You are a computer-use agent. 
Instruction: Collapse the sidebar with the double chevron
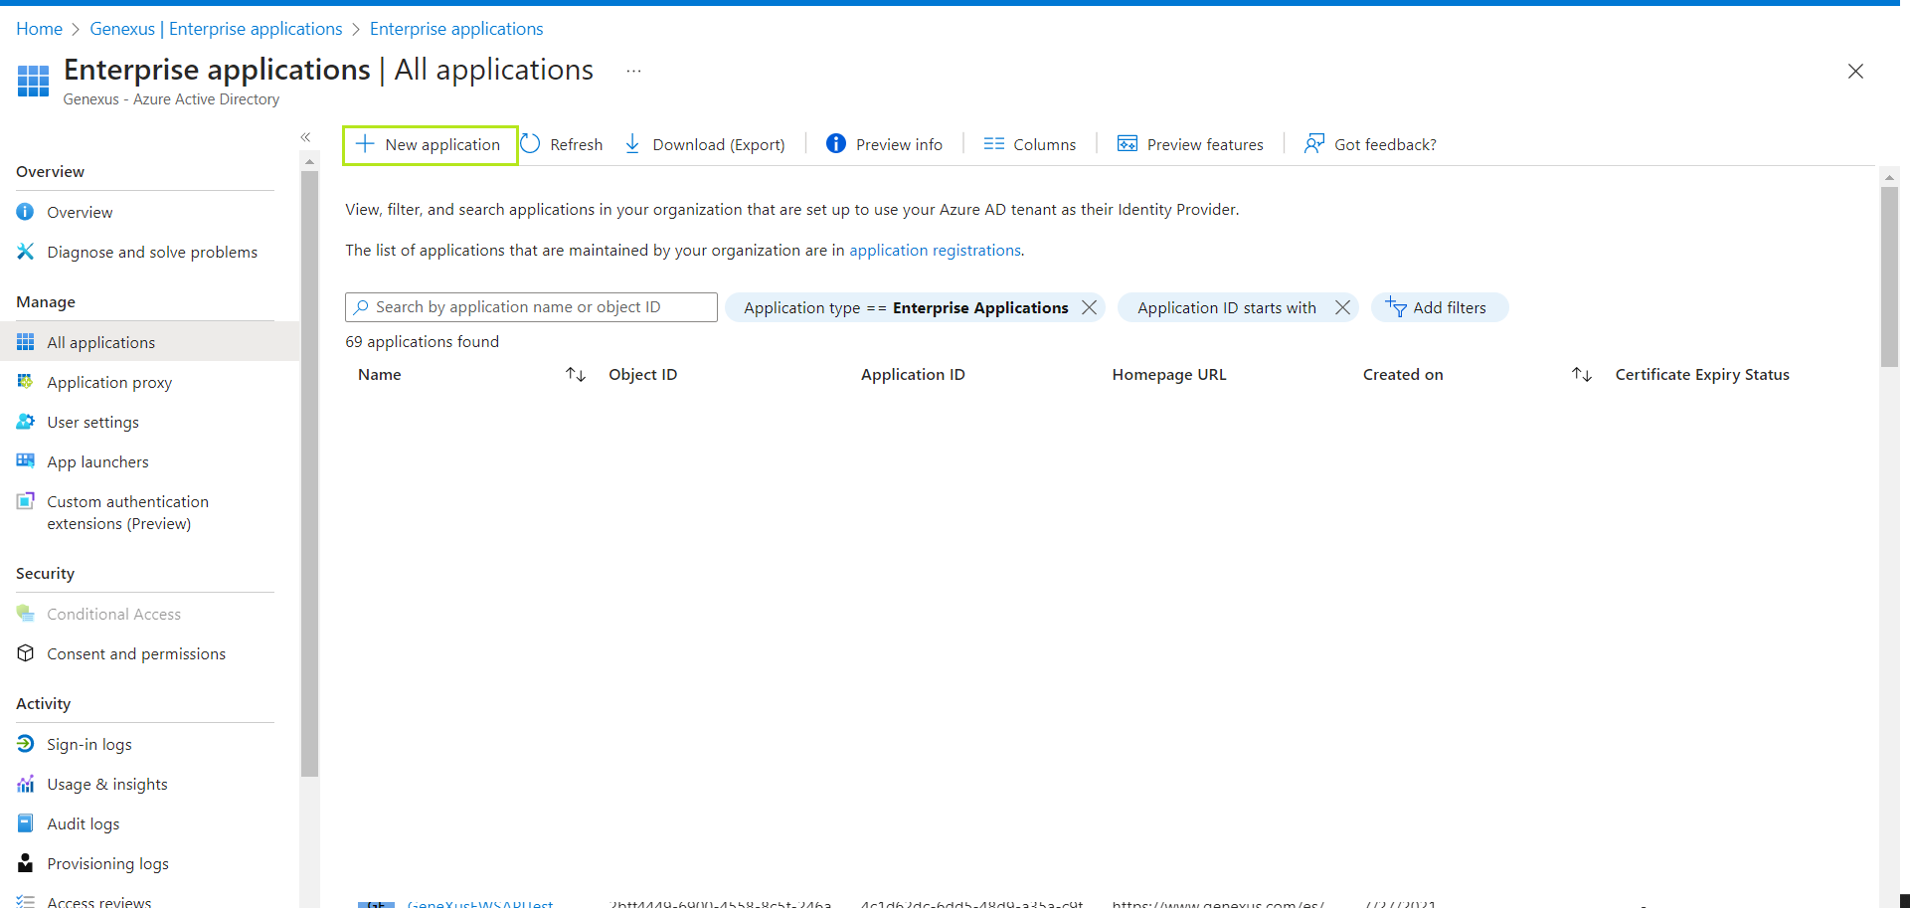coord(305,137)
